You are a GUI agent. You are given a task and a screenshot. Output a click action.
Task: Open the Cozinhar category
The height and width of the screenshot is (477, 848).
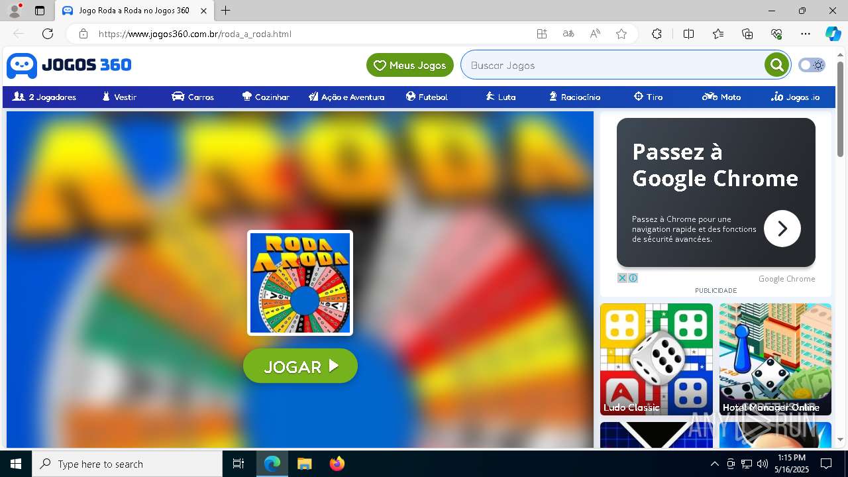pyautogui.click(x=266, y=97)
